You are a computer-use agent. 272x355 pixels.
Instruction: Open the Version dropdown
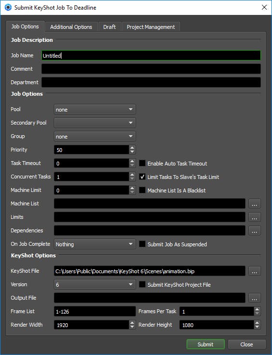click(95, 285)
